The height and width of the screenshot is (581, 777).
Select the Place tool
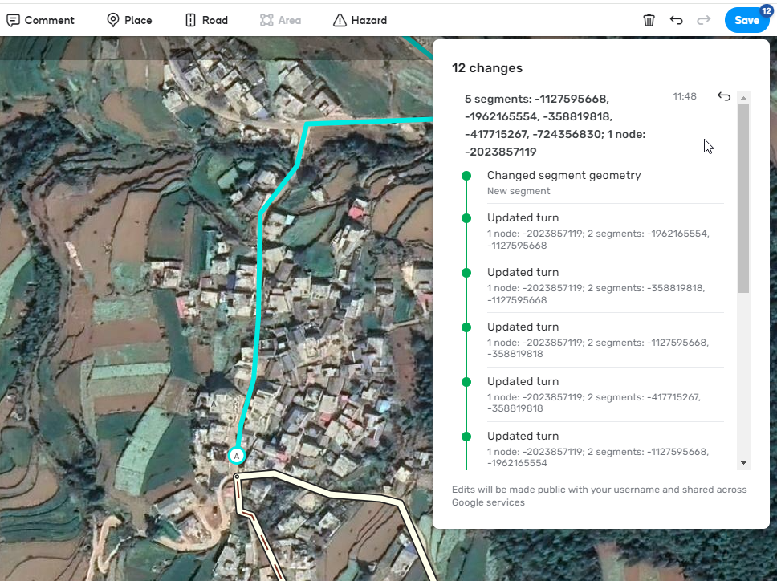click(129, 20)
